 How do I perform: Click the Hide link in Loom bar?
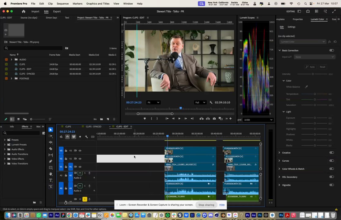tap(222, 205)
